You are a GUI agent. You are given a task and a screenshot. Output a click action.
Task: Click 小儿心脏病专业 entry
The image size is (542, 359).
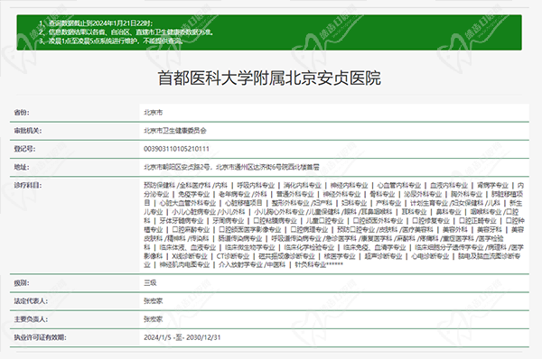194,212
